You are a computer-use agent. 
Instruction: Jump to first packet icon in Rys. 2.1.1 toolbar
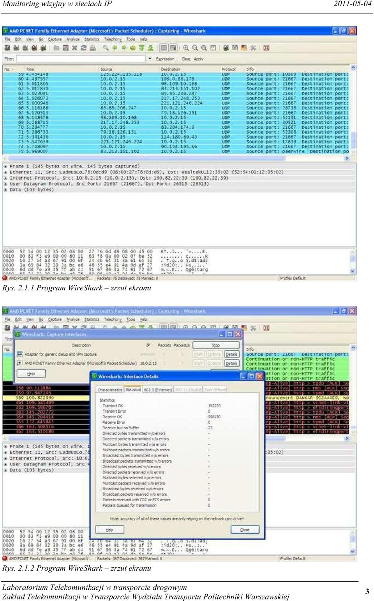coord(141,48)
